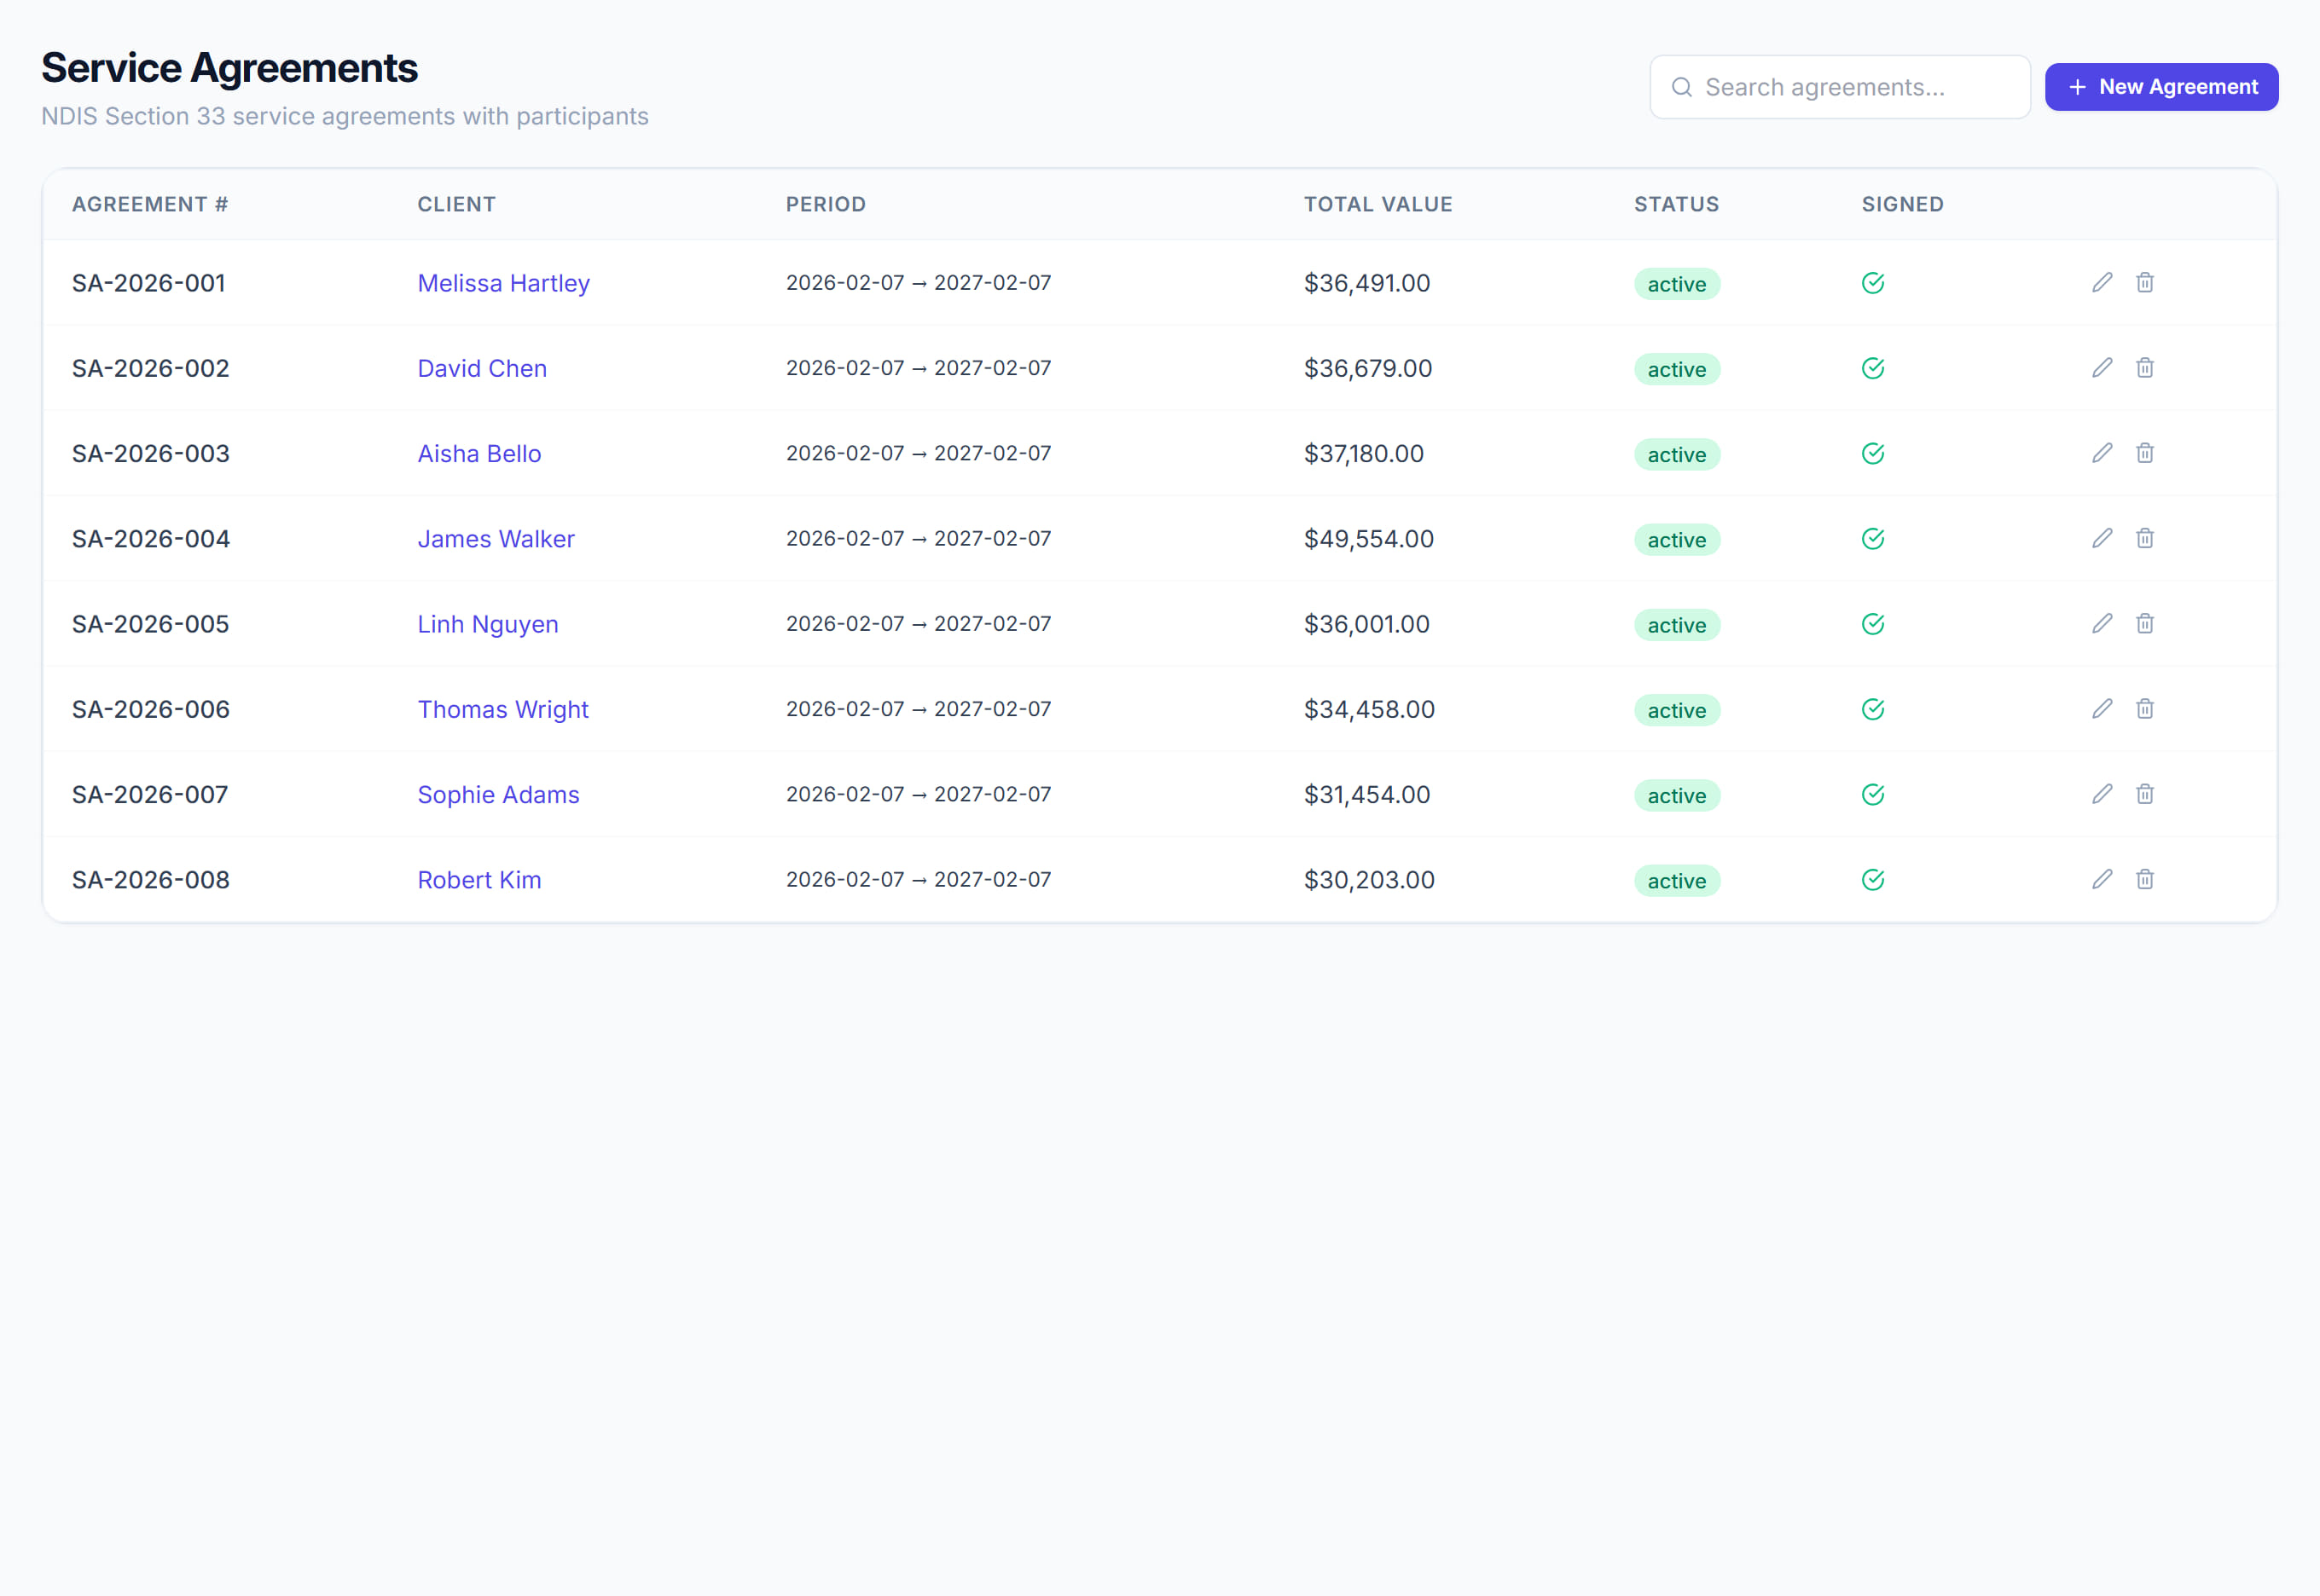Delete agreement SA-2026-006 with trash icon

2145,709
